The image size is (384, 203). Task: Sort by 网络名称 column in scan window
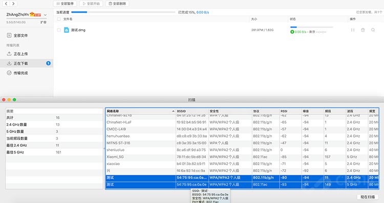[141, 111]
